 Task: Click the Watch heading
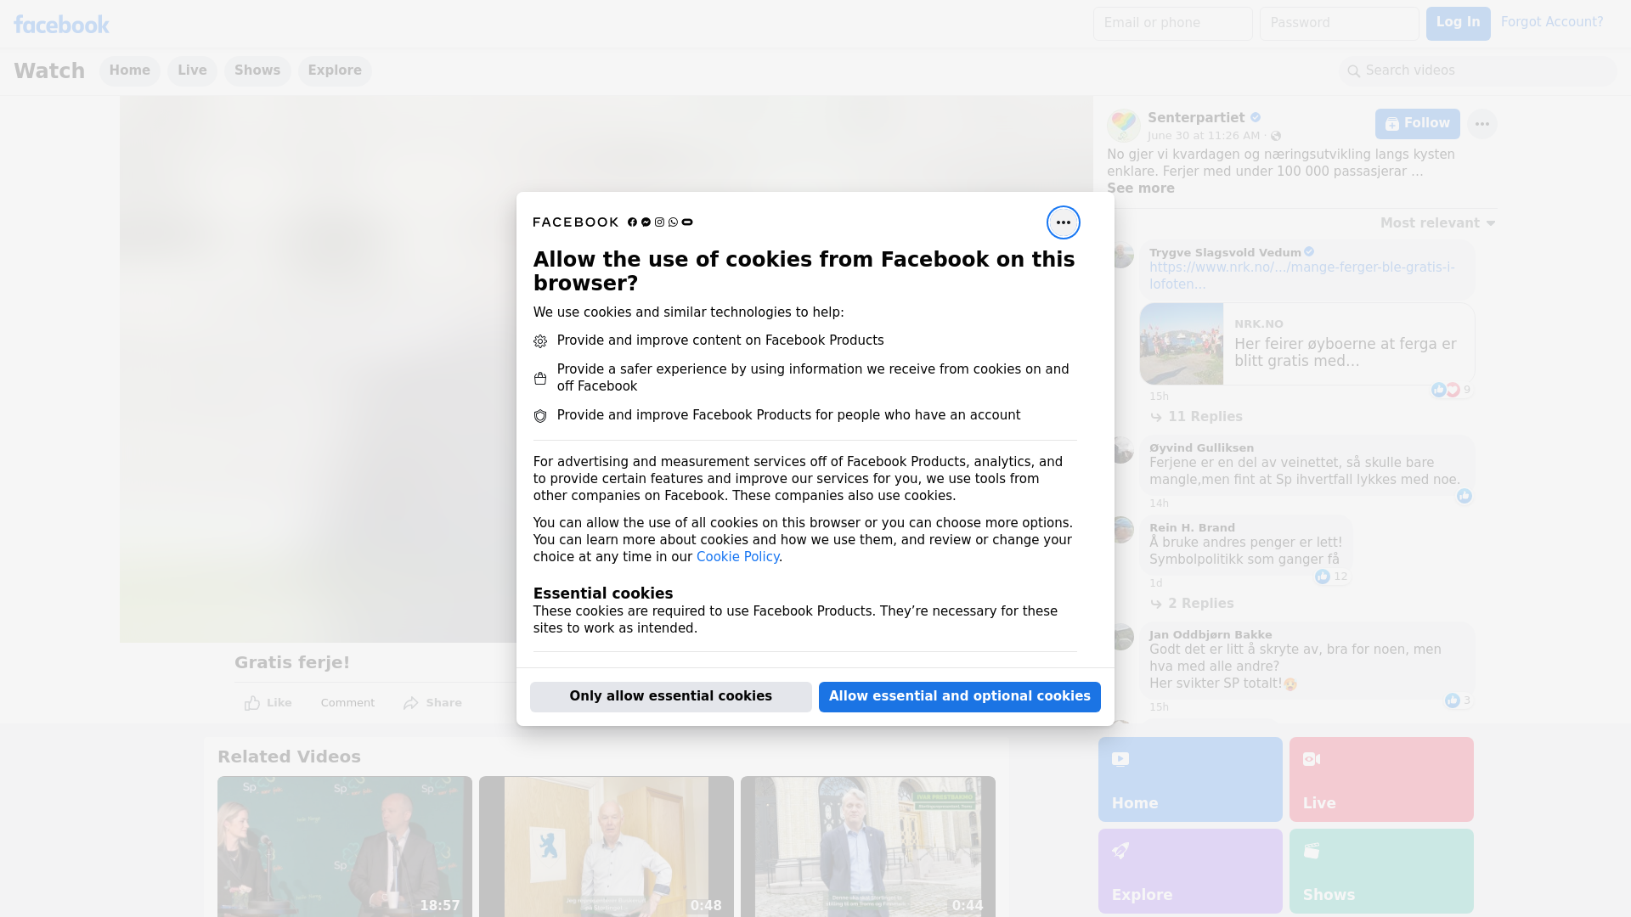49,70
